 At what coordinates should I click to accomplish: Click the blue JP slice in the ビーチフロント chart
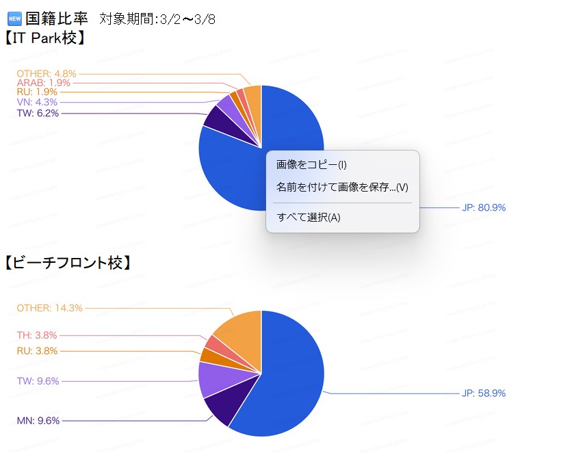287,383
